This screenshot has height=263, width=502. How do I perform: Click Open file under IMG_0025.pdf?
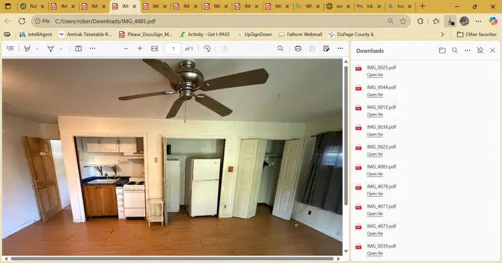coord(375,75)
